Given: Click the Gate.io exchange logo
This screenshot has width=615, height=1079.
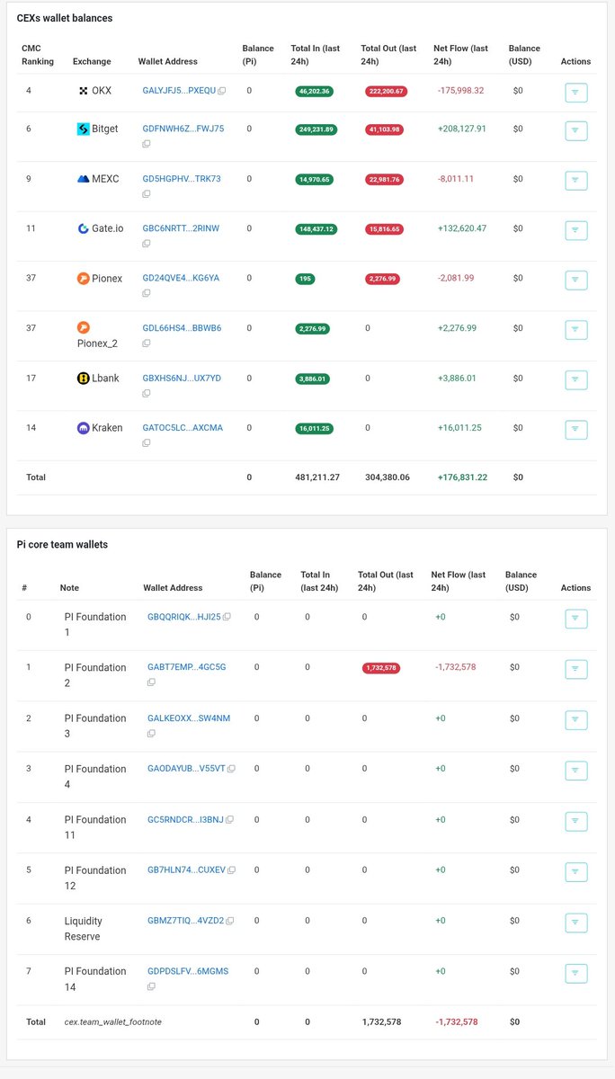Looking at the screenshot, I should click(84, 228).
